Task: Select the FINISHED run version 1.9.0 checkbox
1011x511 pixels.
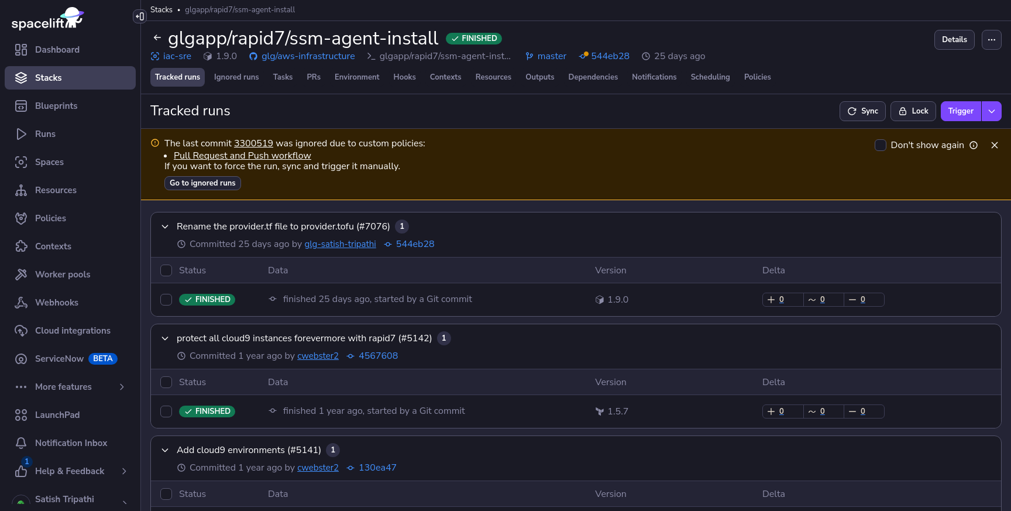Action: [x=166, y=300]
